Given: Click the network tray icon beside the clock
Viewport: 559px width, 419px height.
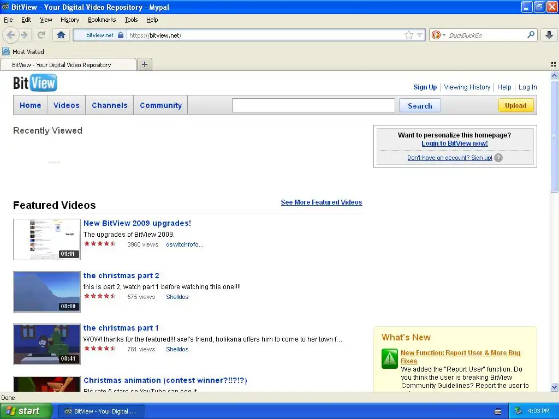Looking at the screenshot, I should [x=519, y=411].
